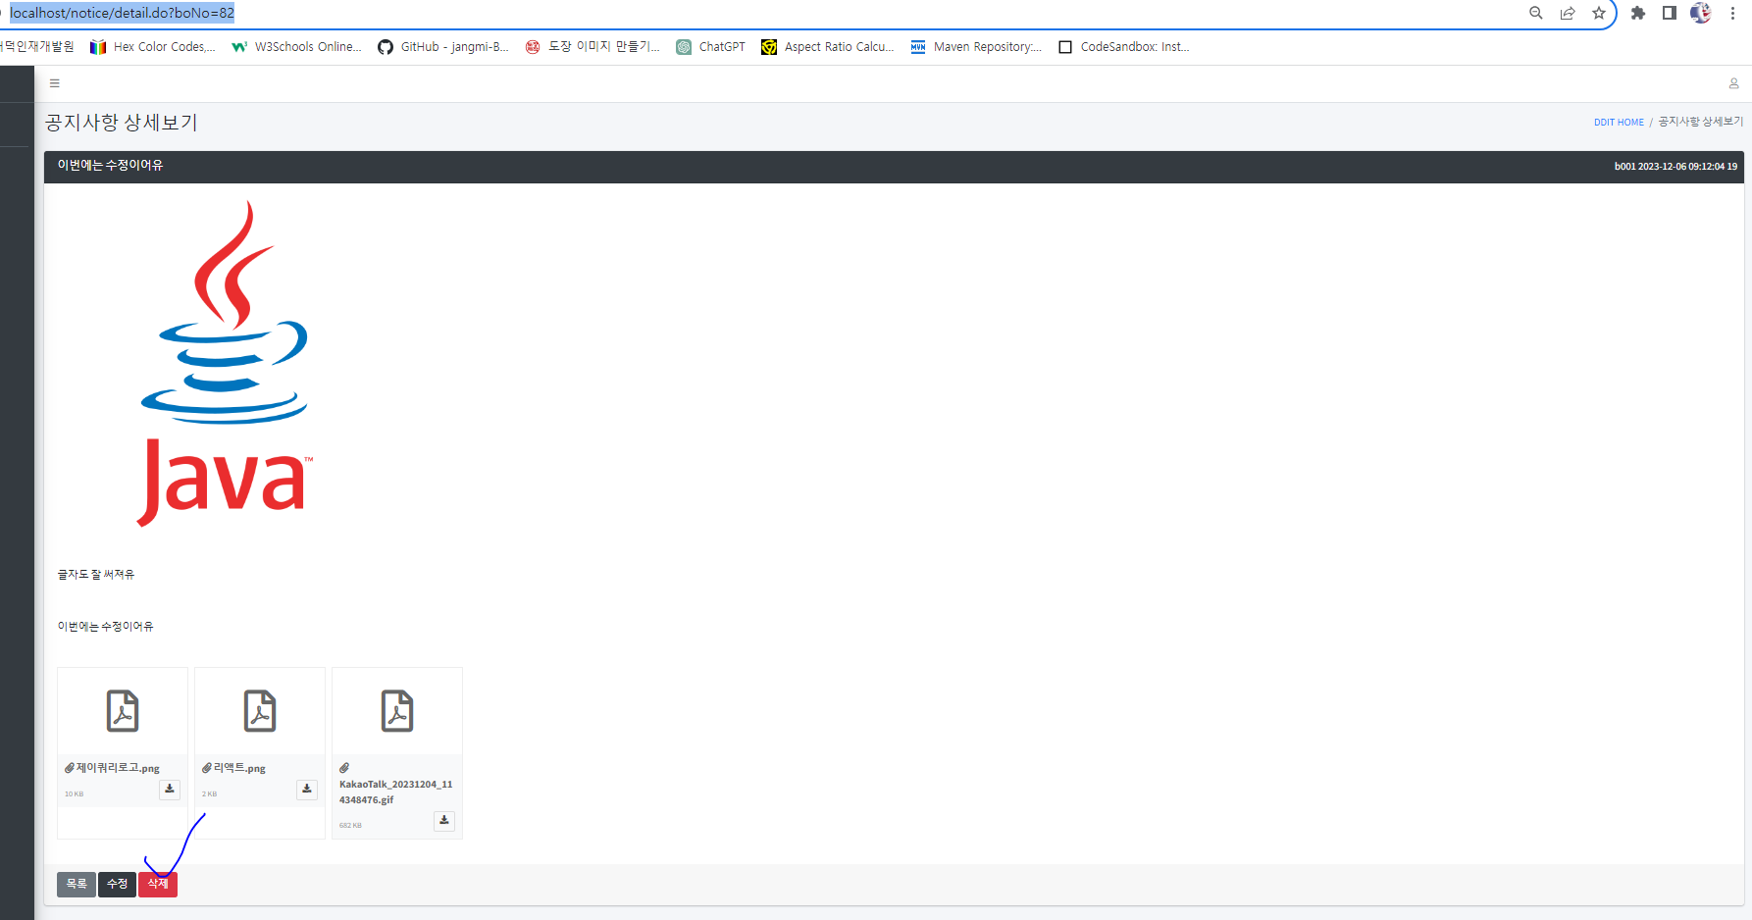Click filename 리액트.png

239,768
